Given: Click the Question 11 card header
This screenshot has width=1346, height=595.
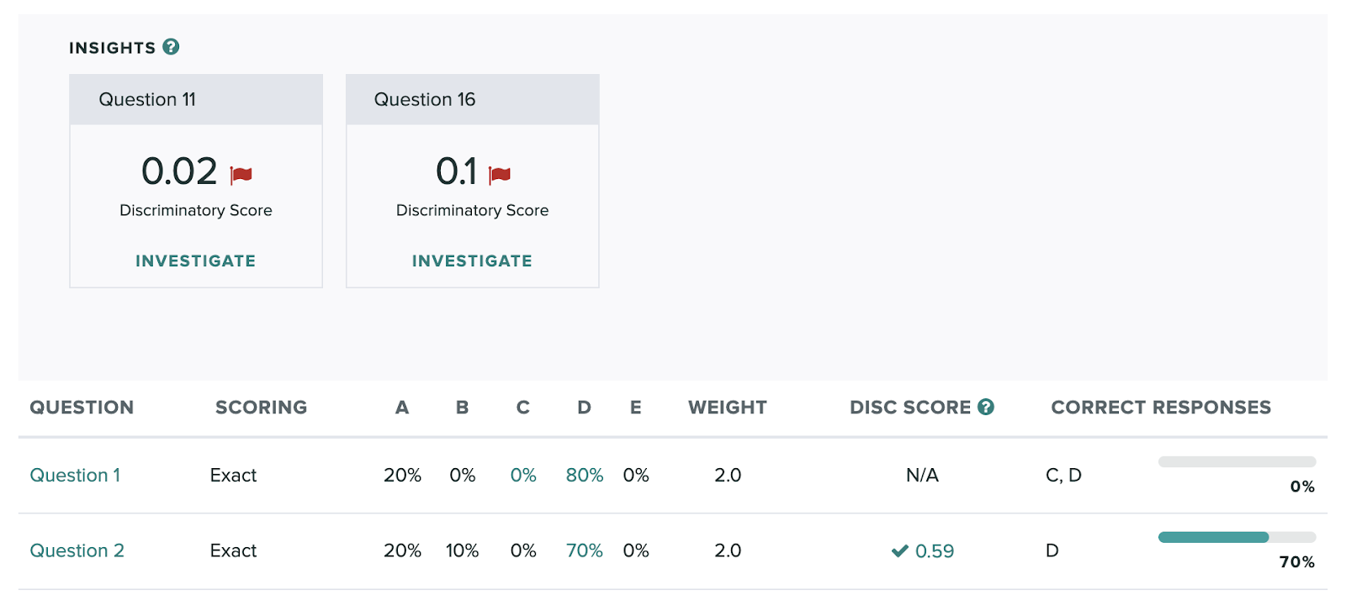Looking at the screenshot, I should pos(196,99).
